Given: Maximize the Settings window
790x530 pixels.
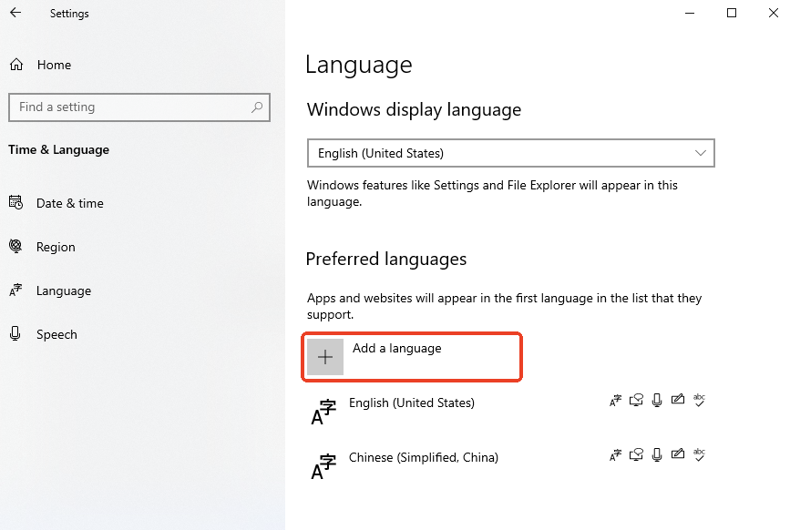Looking at the screenshot, I should 732,13.
